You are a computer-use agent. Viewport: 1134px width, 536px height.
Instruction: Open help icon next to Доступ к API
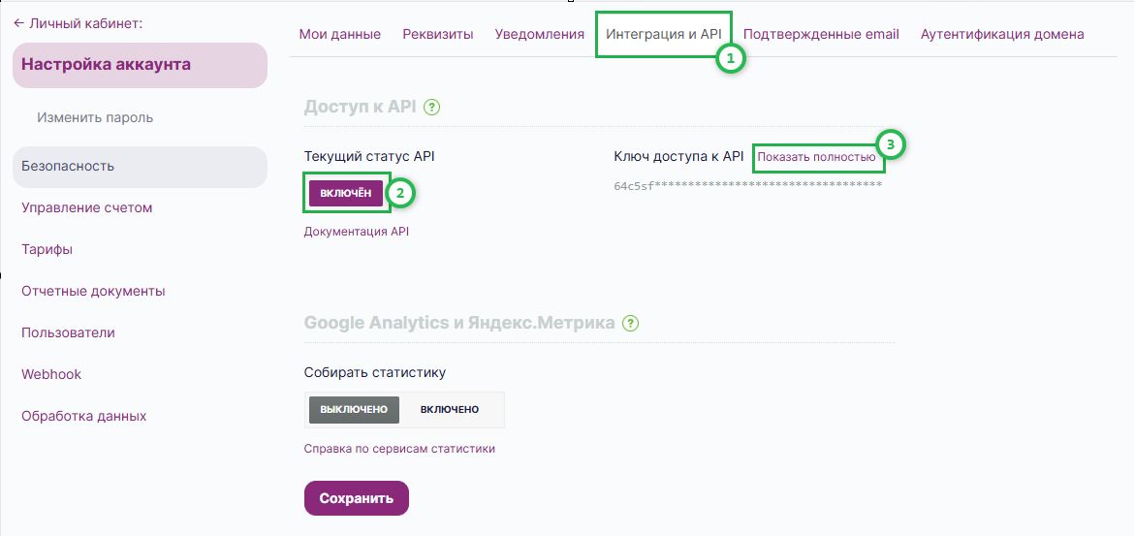pos(432,108)
